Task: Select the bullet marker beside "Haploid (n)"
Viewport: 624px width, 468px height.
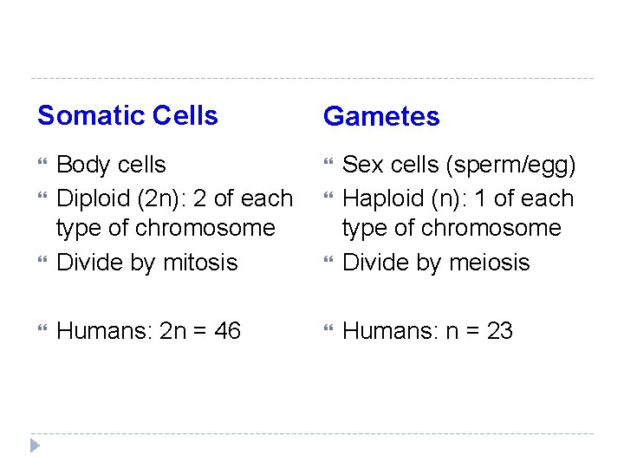Action: (x=328, y=198)
